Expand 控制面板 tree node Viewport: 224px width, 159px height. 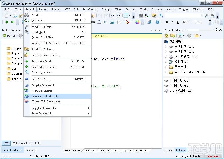(166, 62)
